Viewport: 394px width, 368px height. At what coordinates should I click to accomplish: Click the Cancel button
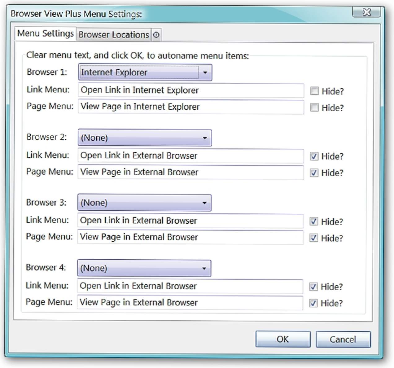(343, 340)
